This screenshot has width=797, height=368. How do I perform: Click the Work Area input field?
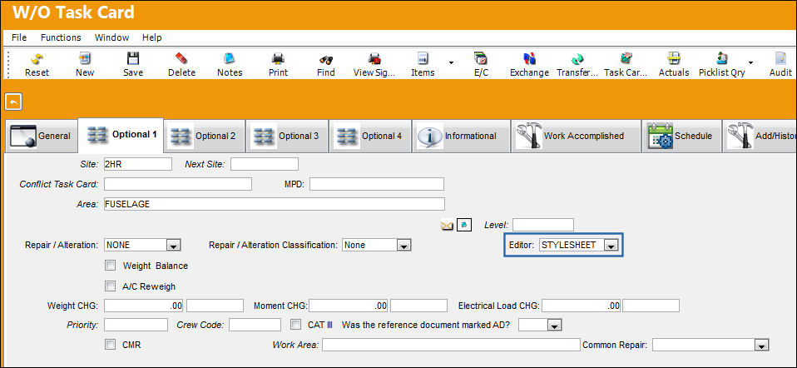tap(451, 345)
